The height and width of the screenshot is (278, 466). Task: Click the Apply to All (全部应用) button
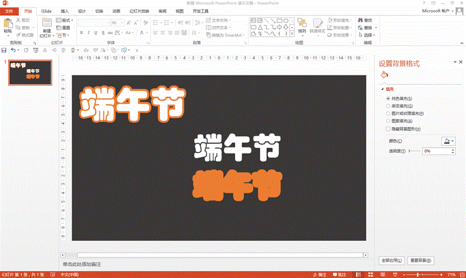(x=391, y=261)
